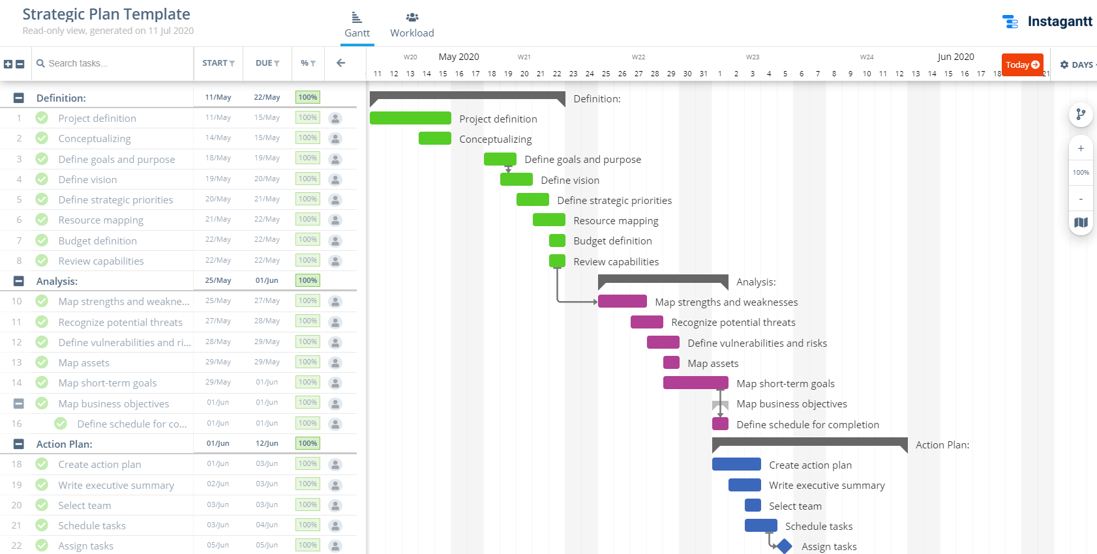Screen dimensions: 1097x554
Task: Click Create action plan blue bar
Action: (x=736, y=464)
